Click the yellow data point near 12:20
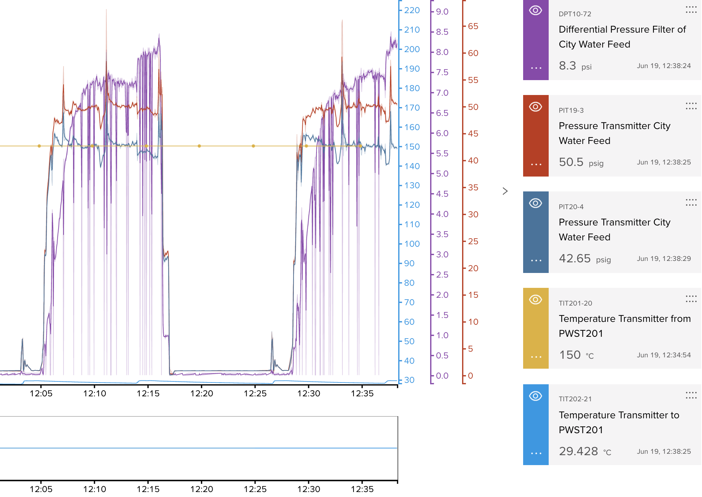This screenshot has height=497, width=702. pos(199,146)
